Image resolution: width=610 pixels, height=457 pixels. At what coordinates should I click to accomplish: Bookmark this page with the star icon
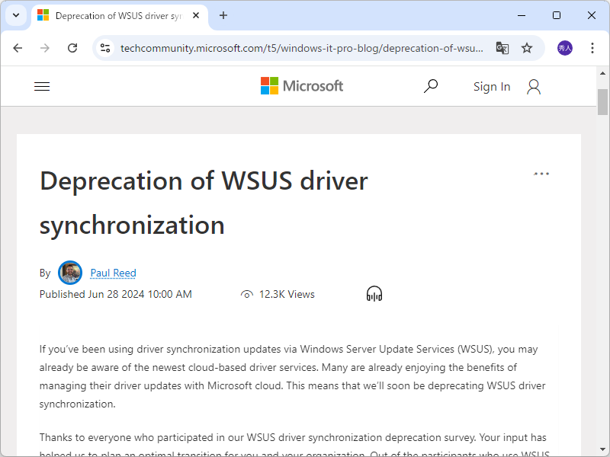click(x=527, y=47)
